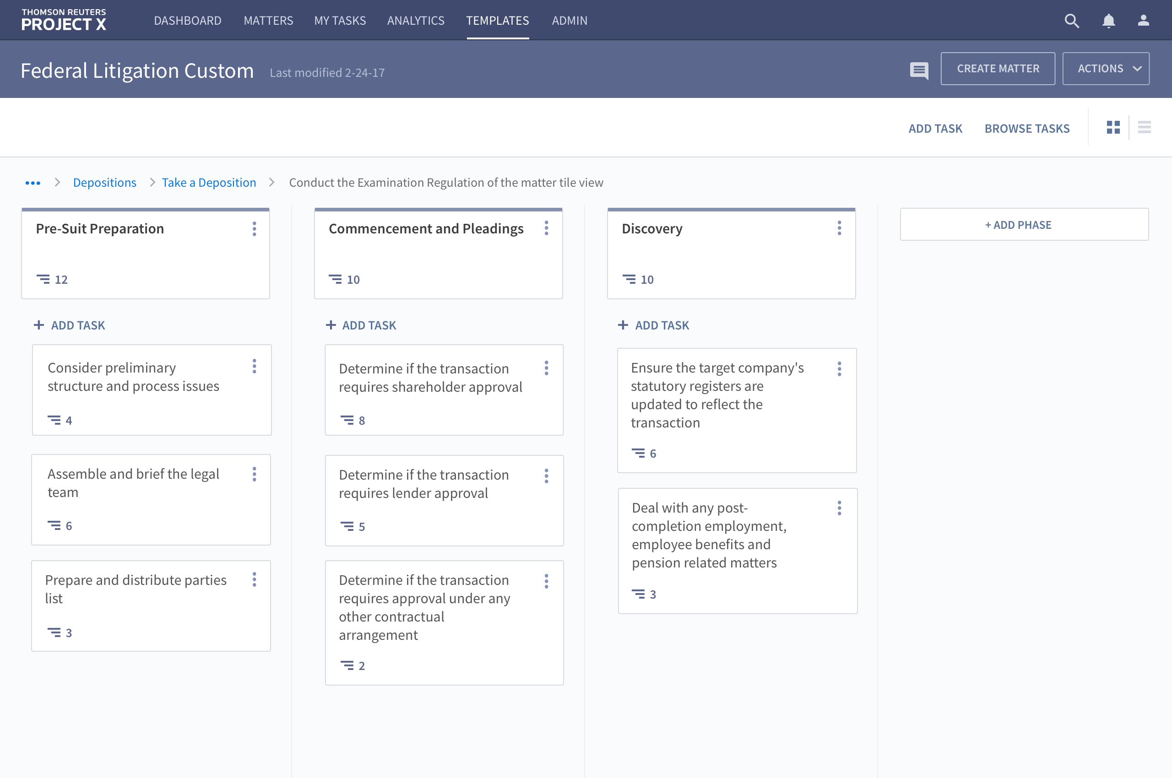Click the notifications bell icon
Screen dimensions: 1172x778
tap(1108, 21)
